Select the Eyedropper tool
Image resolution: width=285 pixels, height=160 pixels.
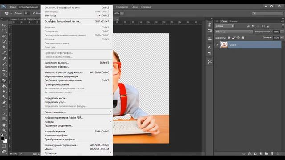pyautogui.click(x=4, y=53)
